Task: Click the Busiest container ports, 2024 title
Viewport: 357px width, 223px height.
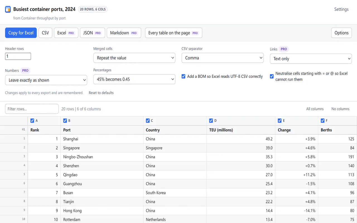Action: 44,9
